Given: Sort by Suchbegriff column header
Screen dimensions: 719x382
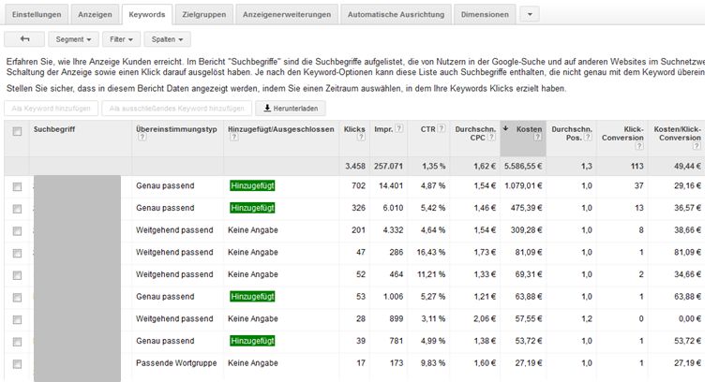Looking at the screenshot, I should coord(54,129).
